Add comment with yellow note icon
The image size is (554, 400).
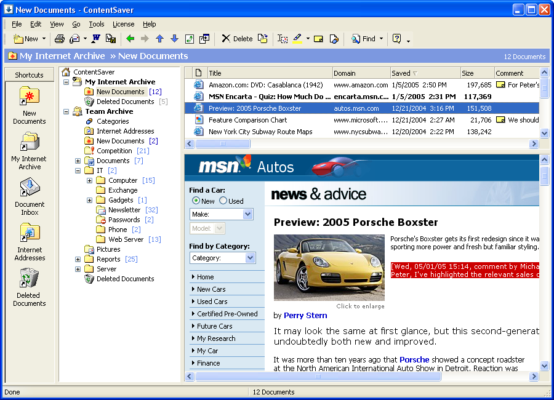pos(318,39)
